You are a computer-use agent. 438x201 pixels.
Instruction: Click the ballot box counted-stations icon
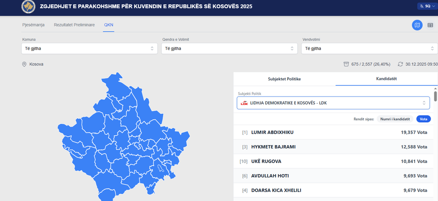(x=346, y=64)
